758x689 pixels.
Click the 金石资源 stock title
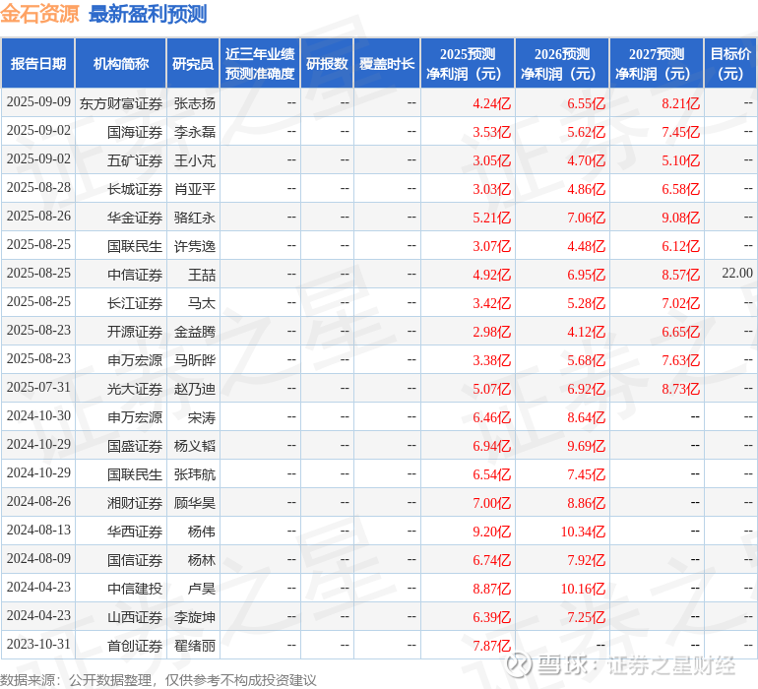pyautogui.click(x=39, y=13)
